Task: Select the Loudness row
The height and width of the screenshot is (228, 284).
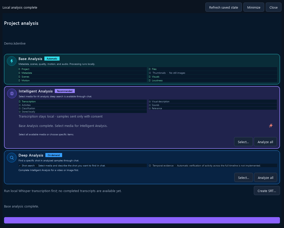Action: 213,80
